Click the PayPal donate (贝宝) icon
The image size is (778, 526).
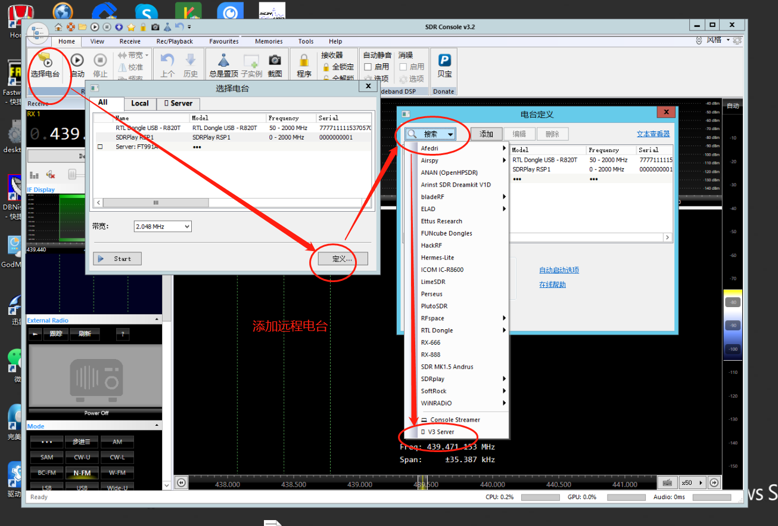click(x=444, y=60)
